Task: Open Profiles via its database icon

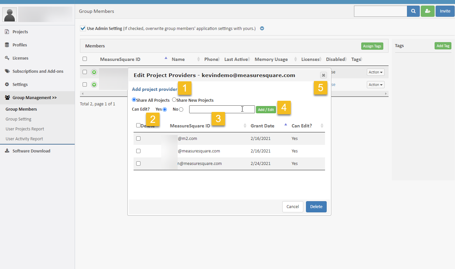Action: coord(7,45)
